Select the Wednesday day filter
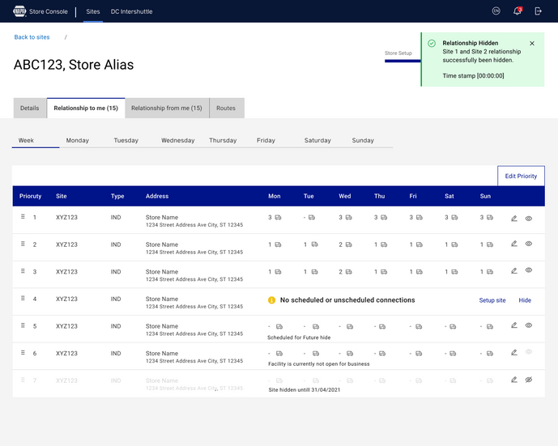This screenshot has height=446, width=558. click(178, 141)
